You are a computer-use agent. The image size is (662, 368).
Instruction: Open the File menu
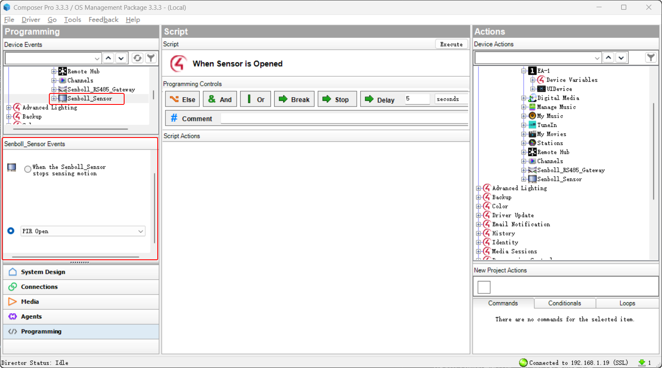9,20
